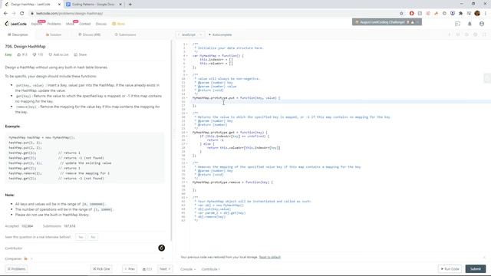The width and height of the screenshot is (491, 276).
Task: Click Add to List
Action: tap(58, 54)
